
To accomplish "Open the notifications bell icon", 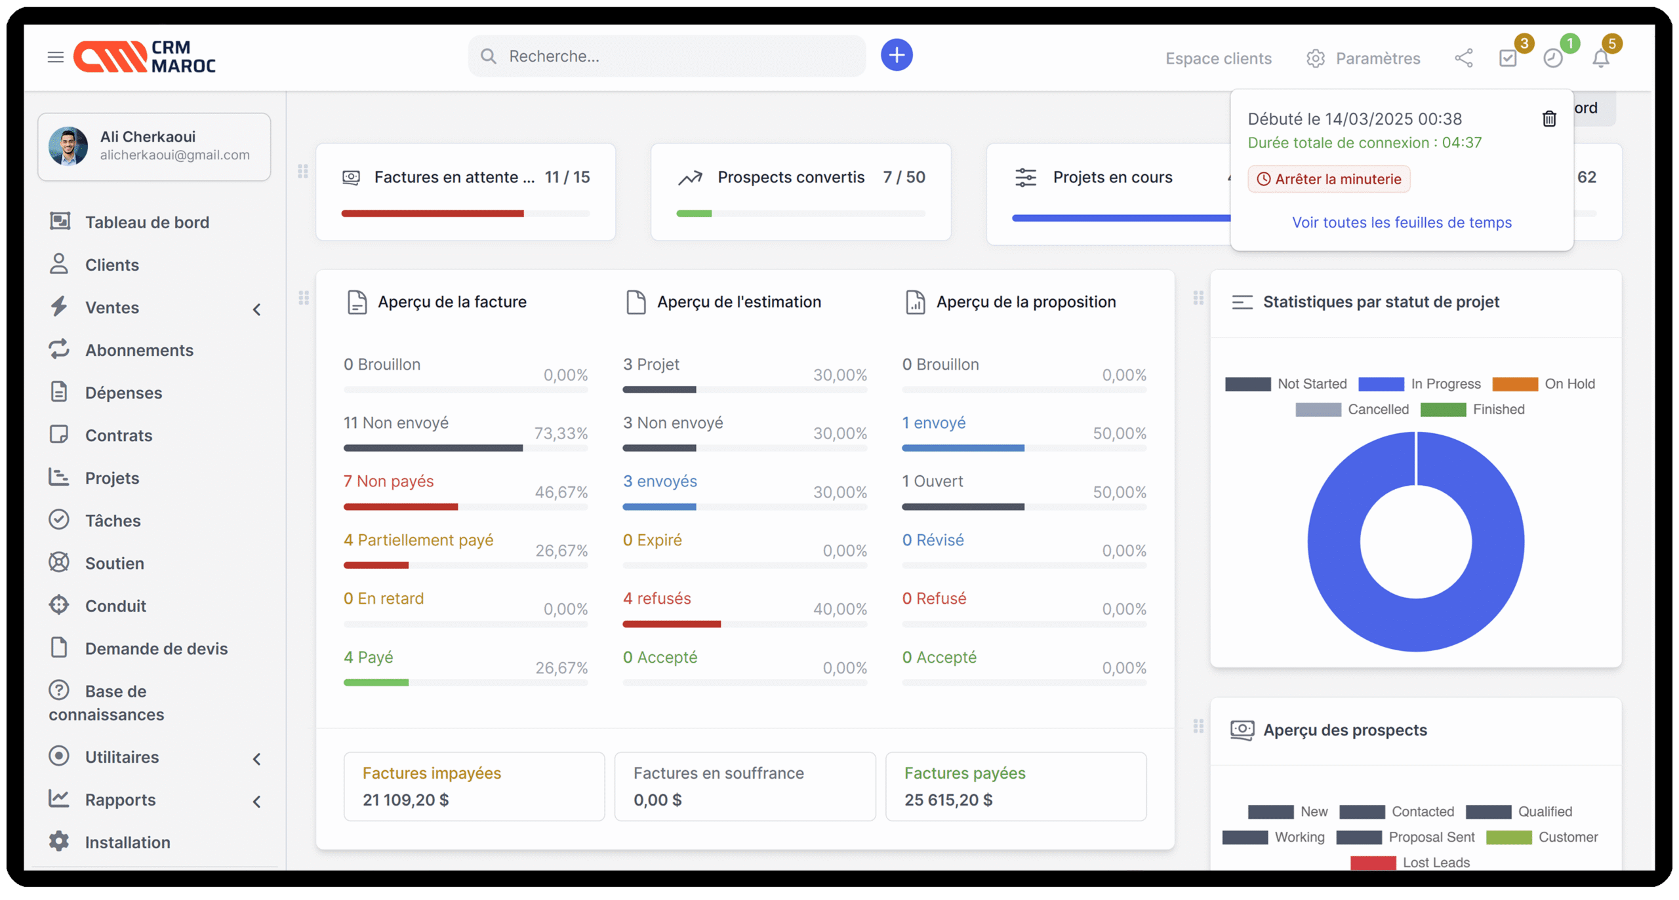I will [1601, 58].
